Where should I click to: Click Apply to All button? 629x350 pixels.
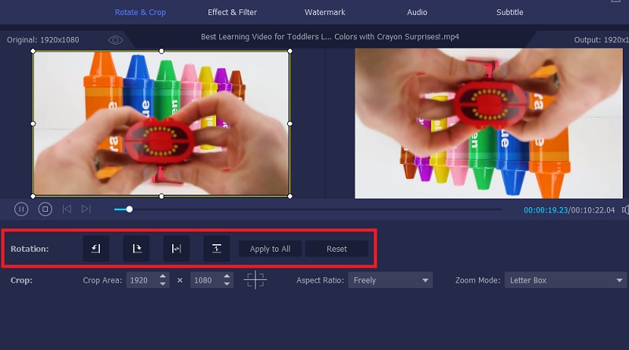[x=270, y=249]
